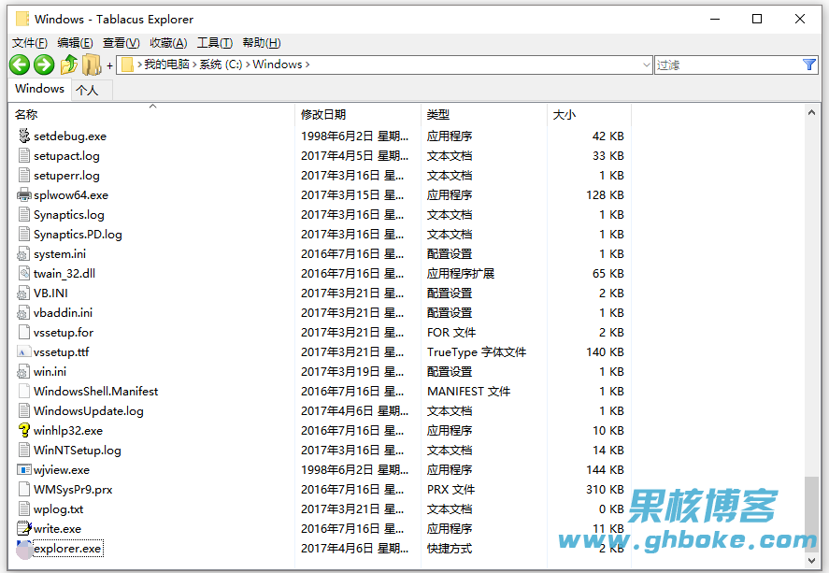The image size is (829, 573).
Task: Open the 编辑(E) menu
Action: pos(75,43)
